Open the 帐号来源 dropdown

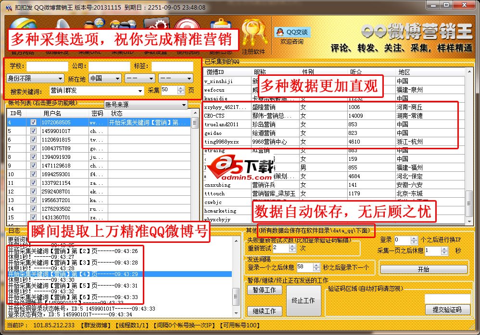coord(146,105)
